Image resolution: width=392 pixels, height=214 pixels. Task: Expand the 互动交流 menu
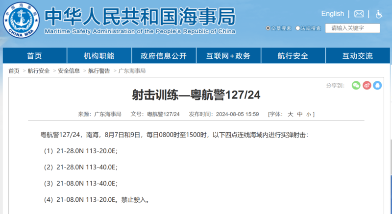(358, 56)
